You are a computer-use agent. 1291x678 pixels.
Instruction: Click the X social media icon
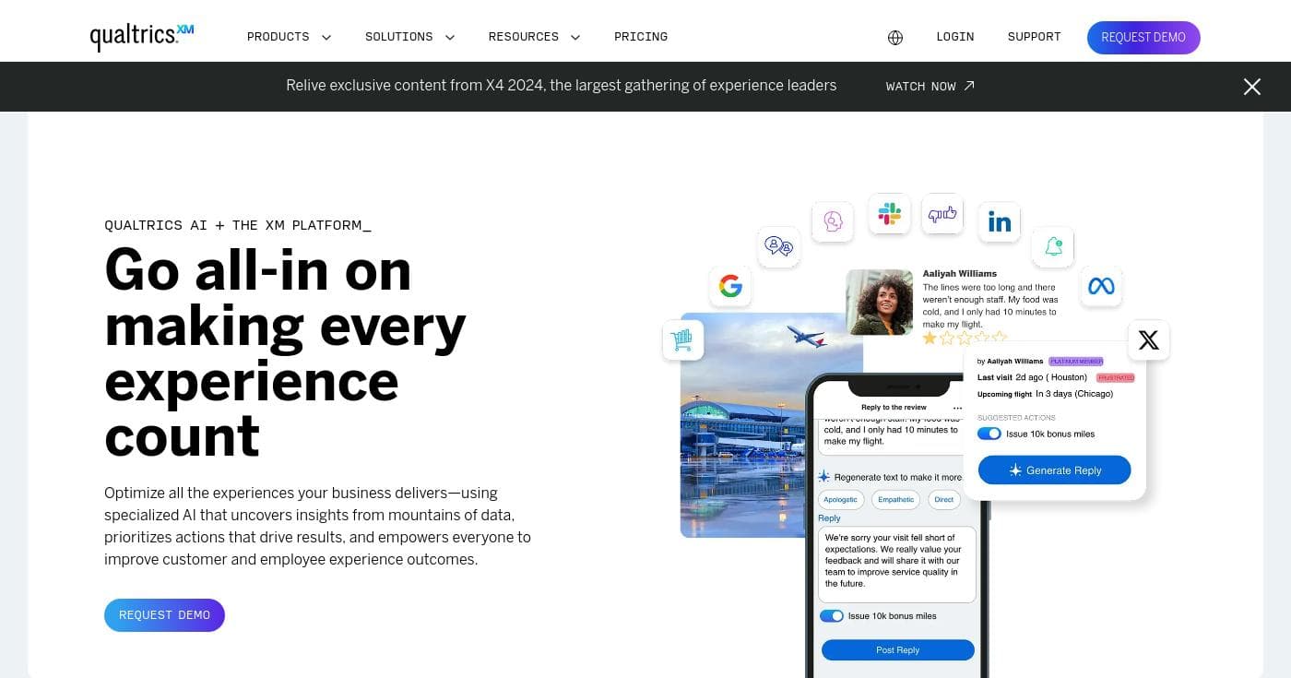click(x=1148, y=339)
